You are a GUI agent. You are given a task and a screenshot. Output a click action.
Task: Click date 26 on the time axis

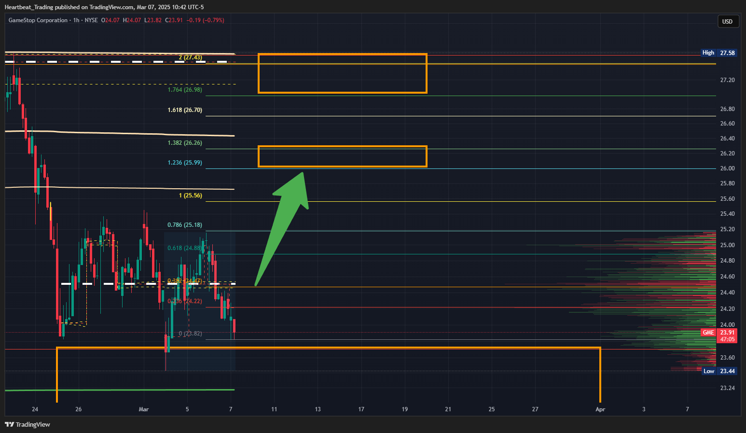pos(79,409)
